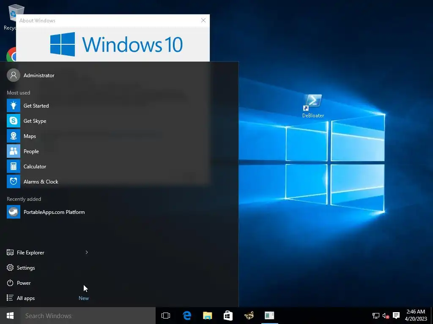Click the Administrator account avatar

tap(14, 75)
